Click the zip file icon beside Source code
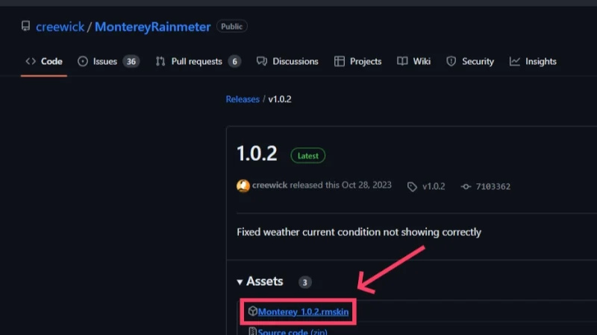Viewport: 597px width, 335px height. click(252, 331)
